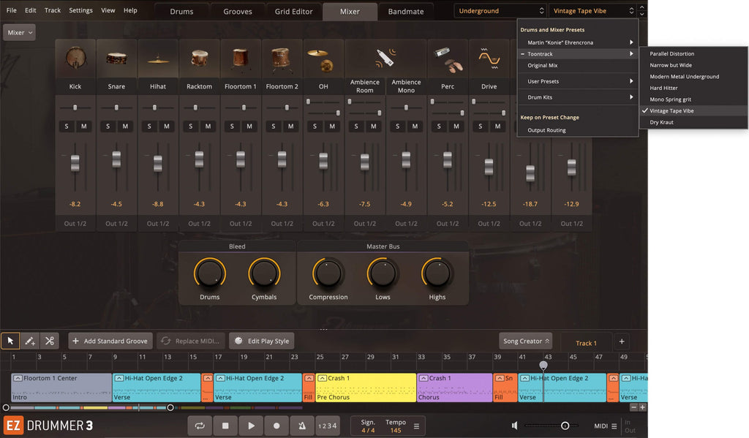749x438 pixels.
Task: Start playback with the play button
Action: (x=252, y=426)
